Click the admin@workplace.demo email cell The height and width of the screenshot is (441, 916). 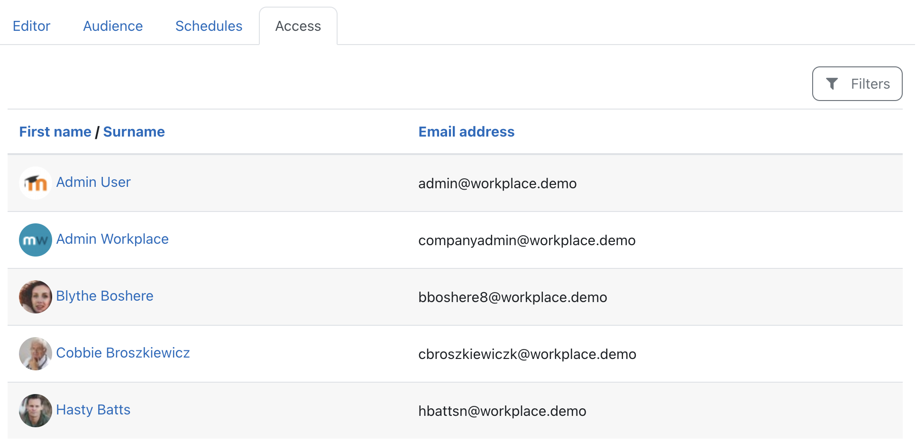[497, 184]
